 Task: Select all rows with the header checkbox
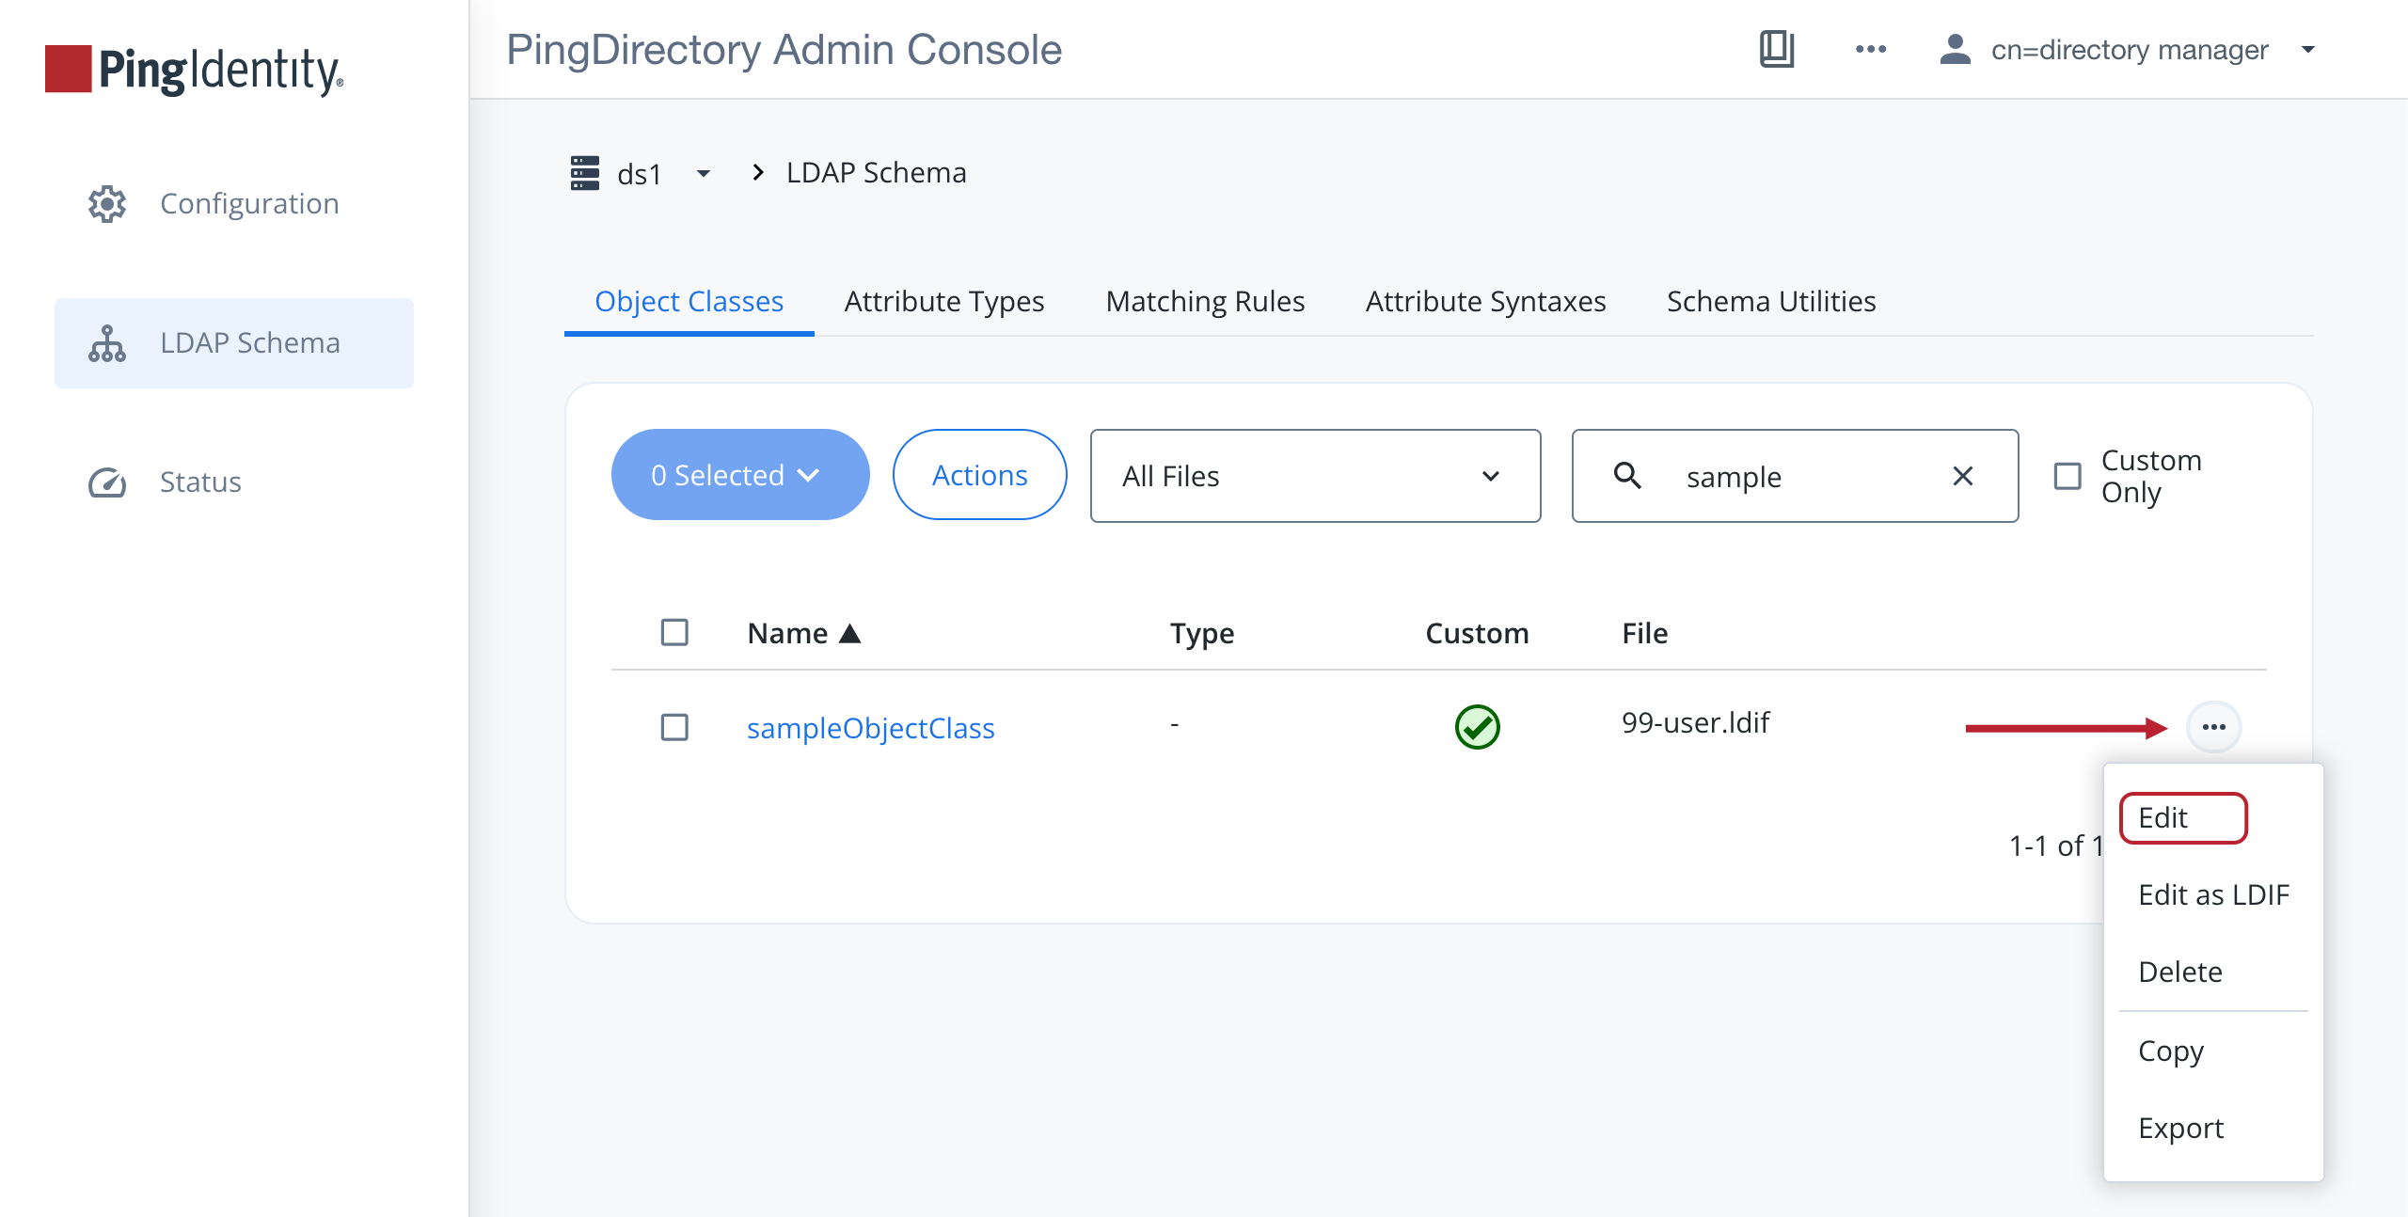[x=673, y=632]
